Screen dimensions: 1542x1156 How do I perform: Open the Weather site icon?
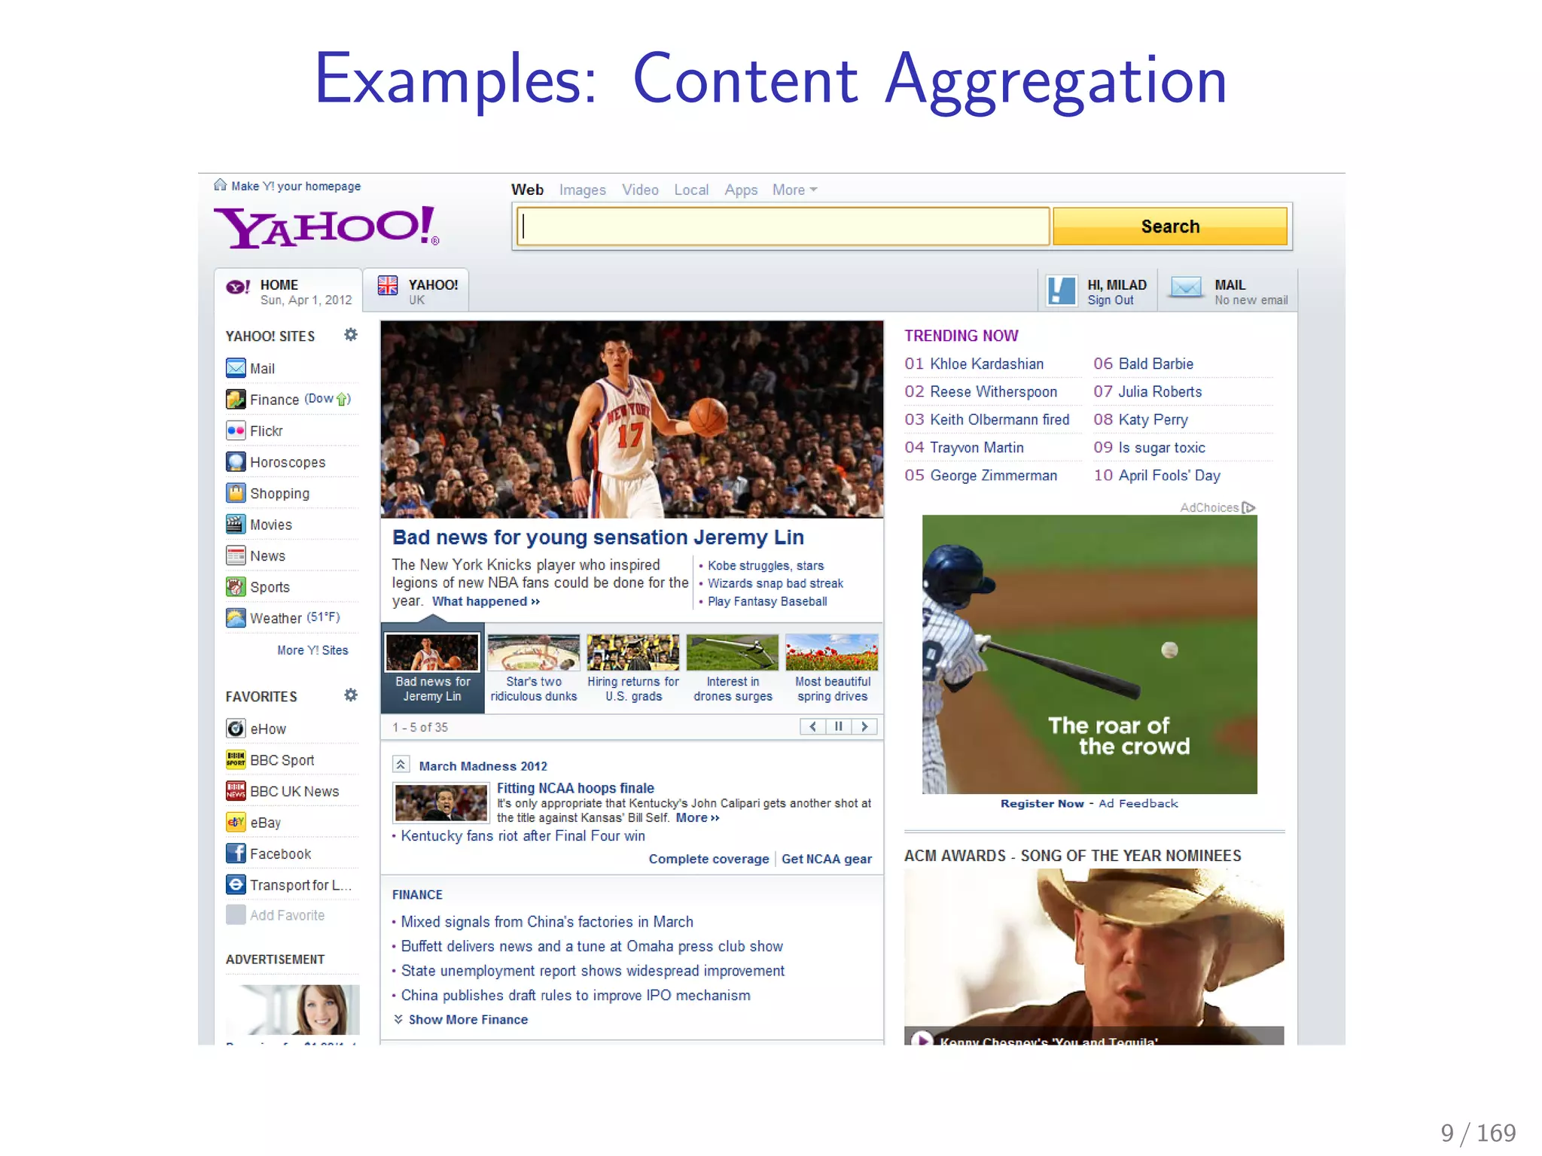(x=236, y=618)
